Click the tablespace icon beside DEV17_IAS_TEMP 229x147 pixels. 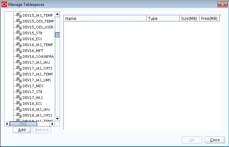click(19, 74)
